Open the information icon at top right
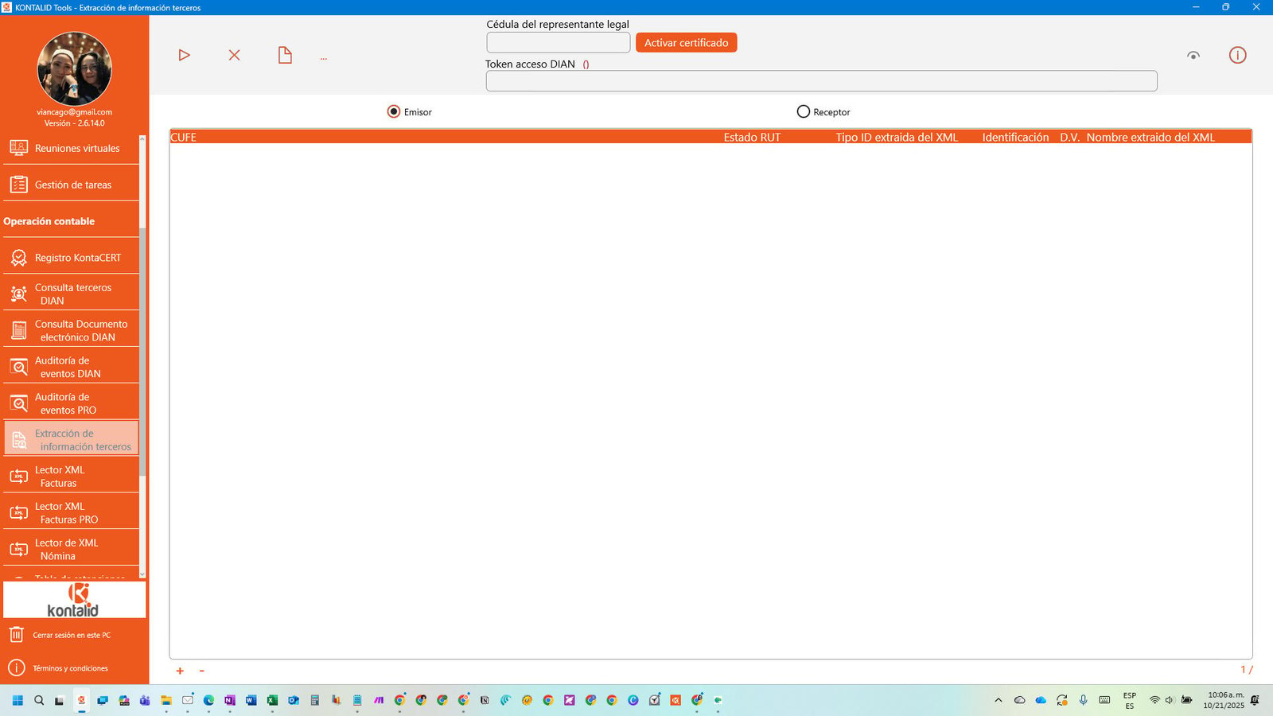1273x716 pixels. 1238,55
